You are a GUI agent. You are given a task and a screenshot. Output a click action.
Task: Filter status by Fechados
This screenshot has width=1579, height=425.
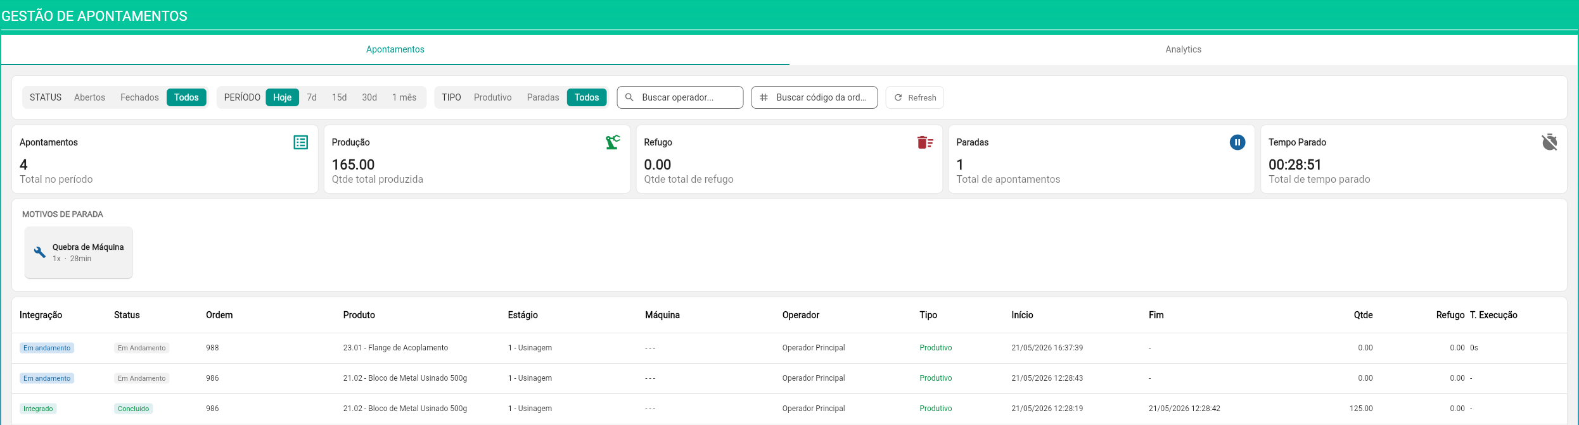(139, 97)
